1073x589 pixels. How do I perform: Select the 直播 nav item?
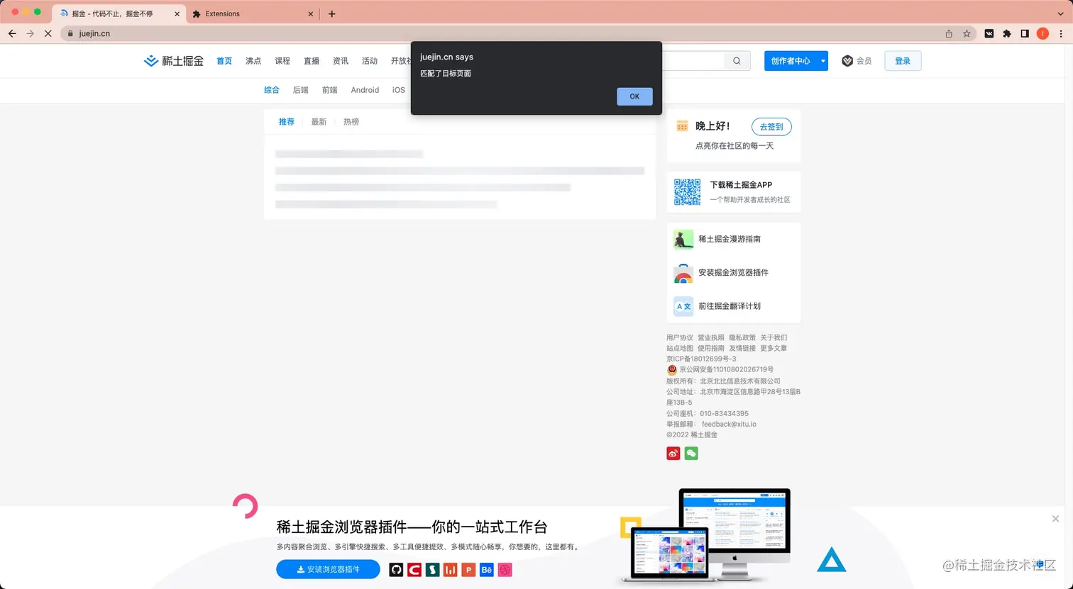click(312, 61)
